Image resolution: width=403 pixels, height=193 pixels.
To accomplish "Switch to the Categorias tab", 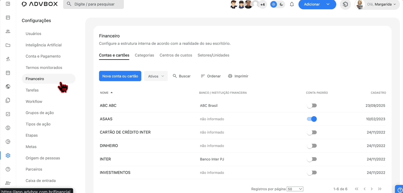I will [144, 55].
